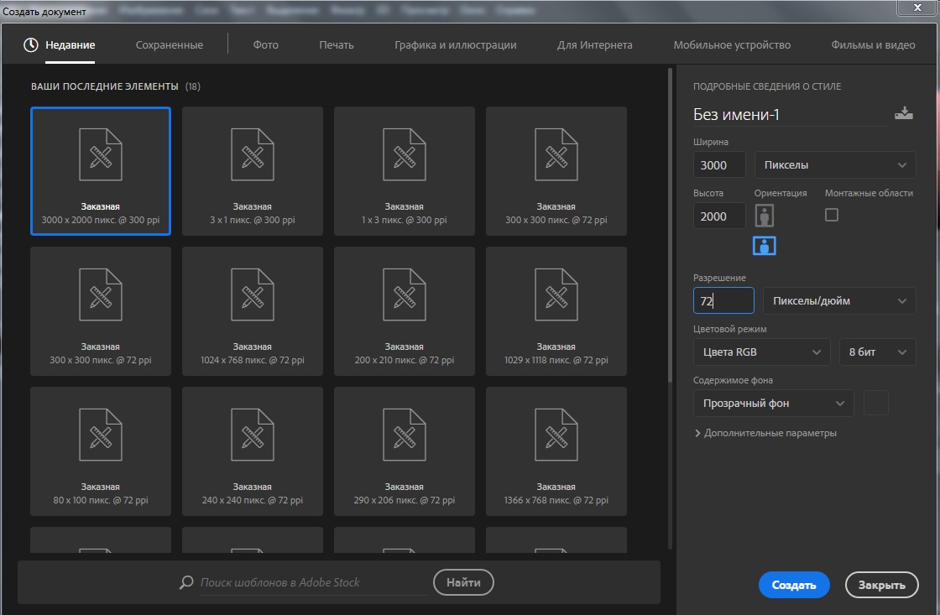Image resolution: width=940 pixels, height=615 pixels.
Task: Expand Дополнительные параметры section
Action: tap(765, 433)
